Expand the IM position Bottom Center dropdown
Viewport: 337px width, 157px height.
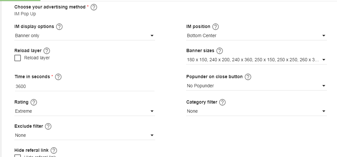[x=256, y=36]
